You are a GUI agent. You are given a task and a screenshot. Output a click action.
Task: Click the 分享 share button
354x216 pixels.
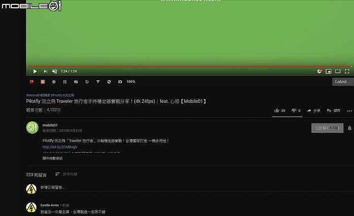[314, 111]
